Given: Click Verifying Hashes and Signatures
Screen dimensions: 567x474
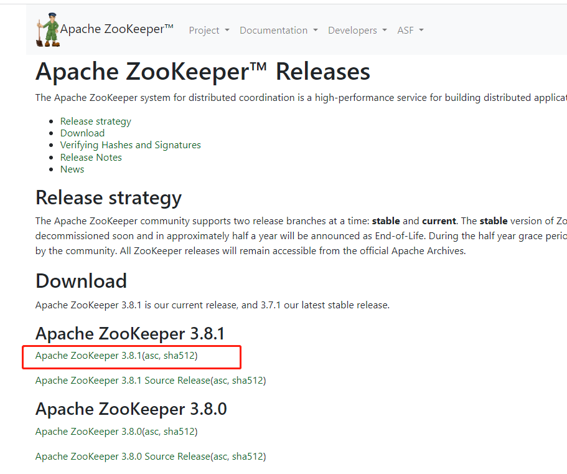Looking at the screenshot, I should 130,145.
